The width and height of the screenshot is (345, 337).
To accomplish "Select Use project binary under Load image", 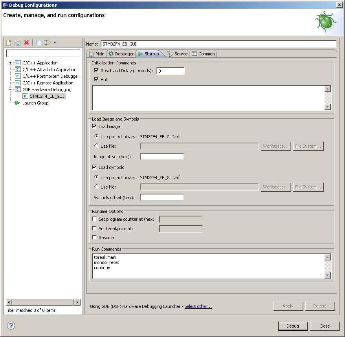I will click(96, 136).
